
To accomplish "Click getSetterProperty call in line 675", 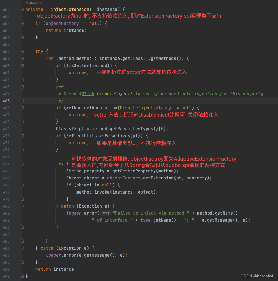I will [x=134, y=171].
